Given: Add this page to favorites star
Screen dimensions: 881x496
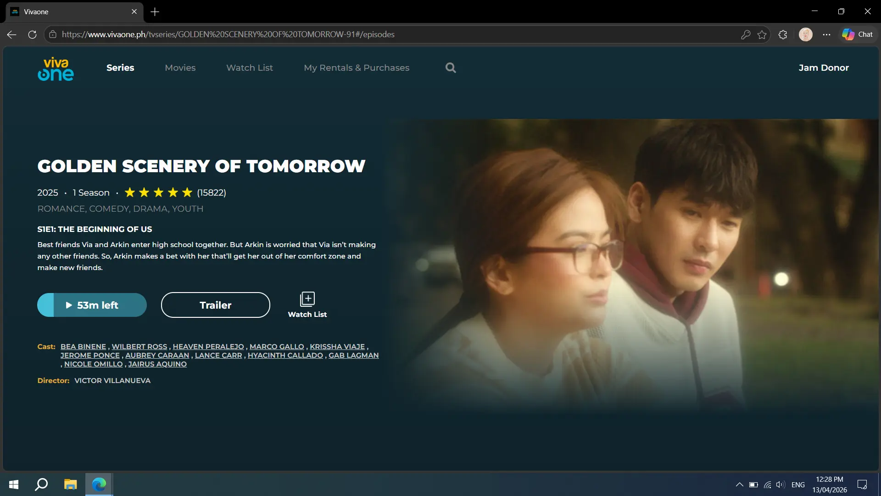Looking at the screenshot, I should (762, 34).
